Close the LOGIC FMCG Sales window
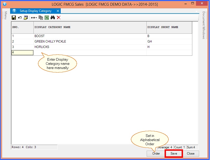The height and width of the screenshot is (160, 210). point(202,3)
